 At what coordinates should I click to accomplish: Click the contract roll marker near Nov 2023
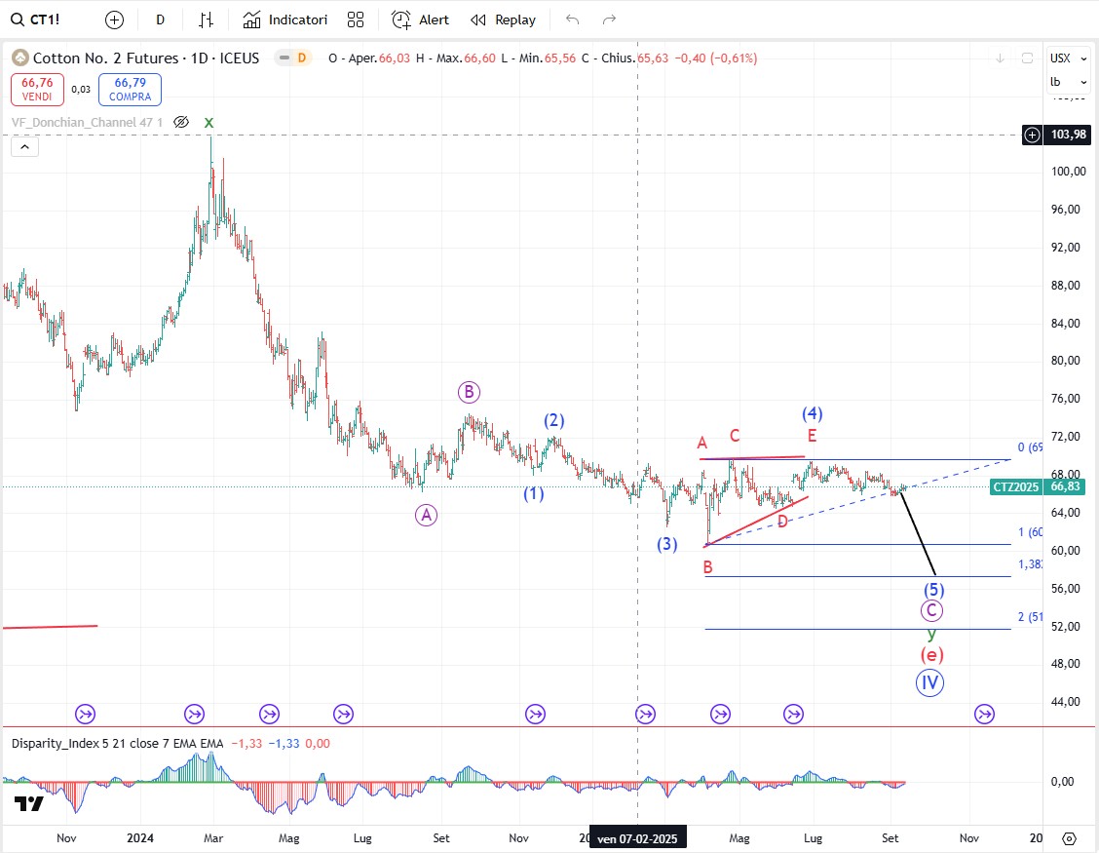85,715
